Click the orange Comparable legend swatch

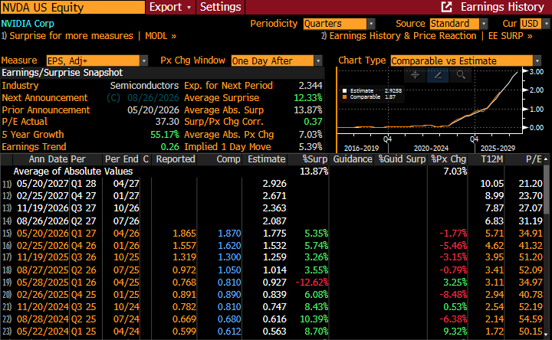tap(345, 97)
